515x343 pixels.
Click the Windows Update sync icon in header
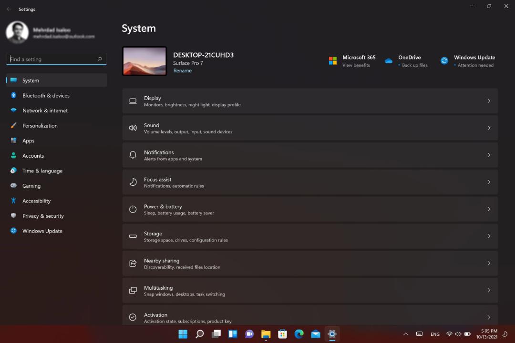(x=444, y=61)
